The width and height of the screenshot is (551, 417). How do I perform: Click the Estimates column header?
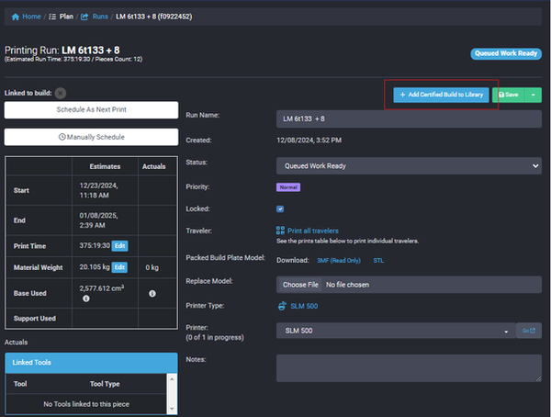click(105, 166)
